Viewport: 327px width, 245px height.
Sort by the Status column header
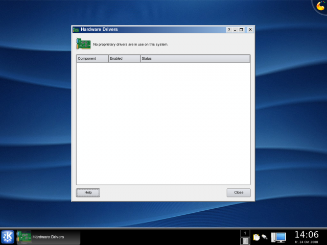[x=195, y=59]
